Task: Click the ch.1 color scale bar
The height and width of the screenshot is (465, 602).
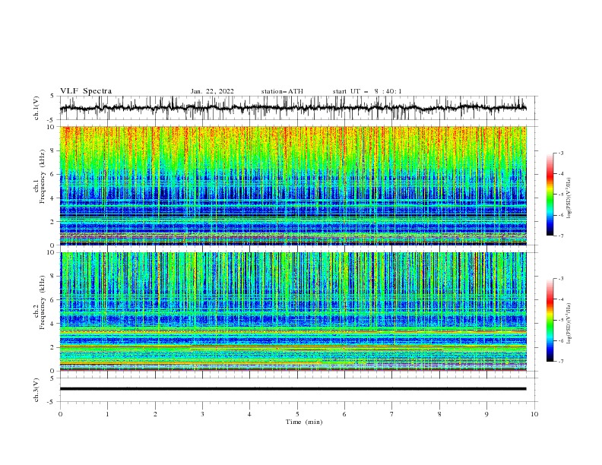Action: [x=550, y=194]
